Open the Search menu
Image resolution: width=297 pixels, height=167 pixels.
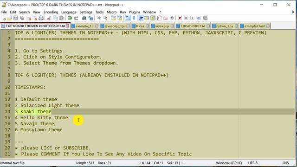[x=25, y=12]
